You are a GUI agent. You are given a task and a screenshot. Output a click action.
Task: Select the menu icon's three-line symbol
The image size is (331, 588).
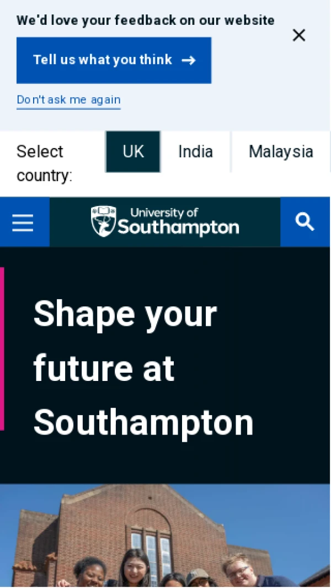[x=23, y=222]
